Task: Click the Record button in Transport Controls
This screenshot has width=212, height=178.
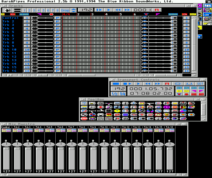Action: (167, 84)
